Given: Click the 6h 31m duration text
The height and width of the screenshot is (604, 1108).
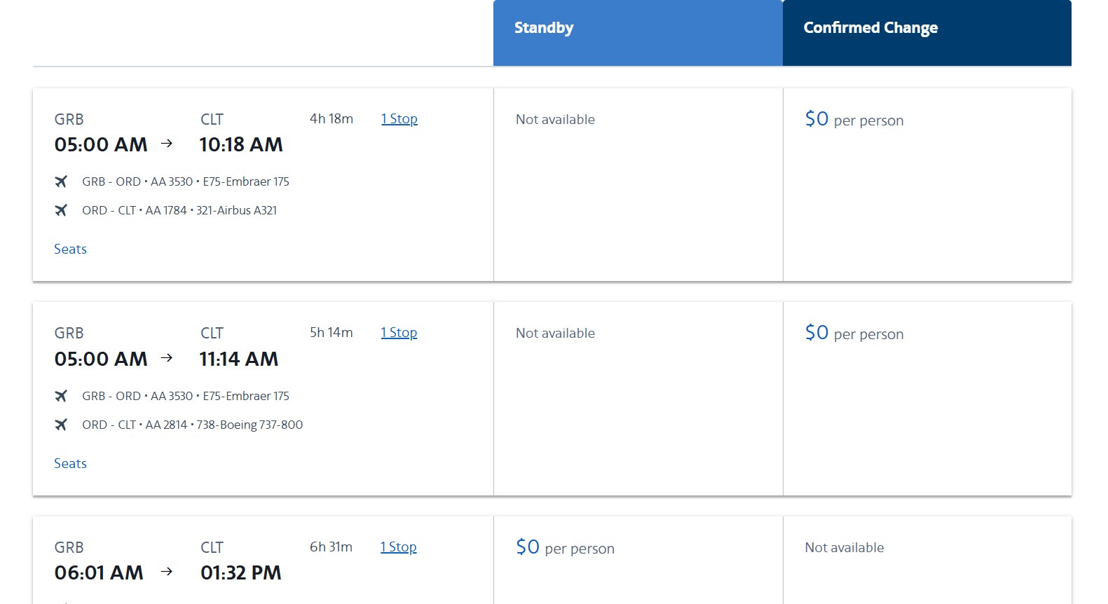Looking at the screenshot, I should (331, 547).
